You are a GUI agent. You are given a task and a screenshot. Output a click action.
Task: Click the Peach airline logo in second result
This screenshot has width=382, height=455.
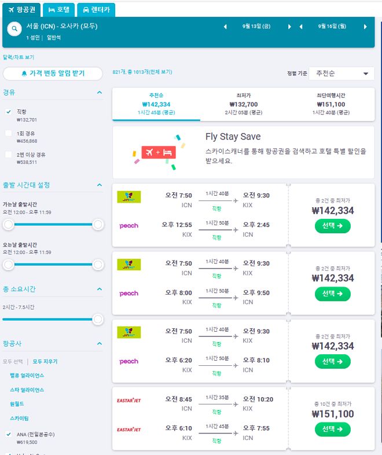pyautogui.click(x=128, y=293)
